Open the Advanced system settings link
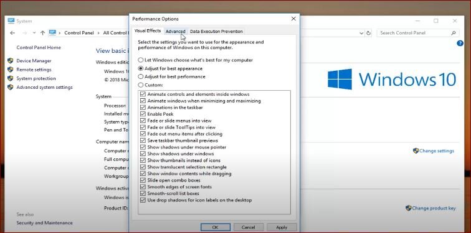The width and height of the screenshot is (471, 233). coord(44,87)
